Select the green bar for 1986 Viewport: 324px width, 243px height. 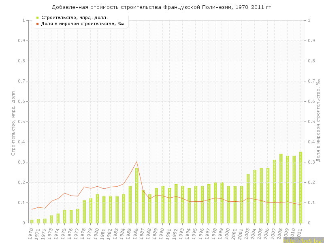[x=136, y=195]
